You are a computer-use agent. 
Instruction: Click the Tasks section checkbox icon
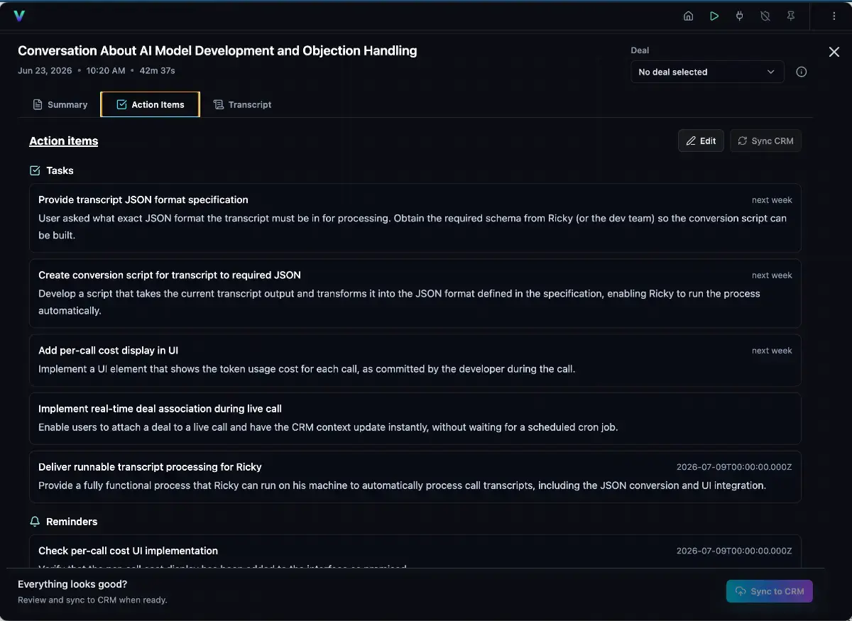click(35, 170)
